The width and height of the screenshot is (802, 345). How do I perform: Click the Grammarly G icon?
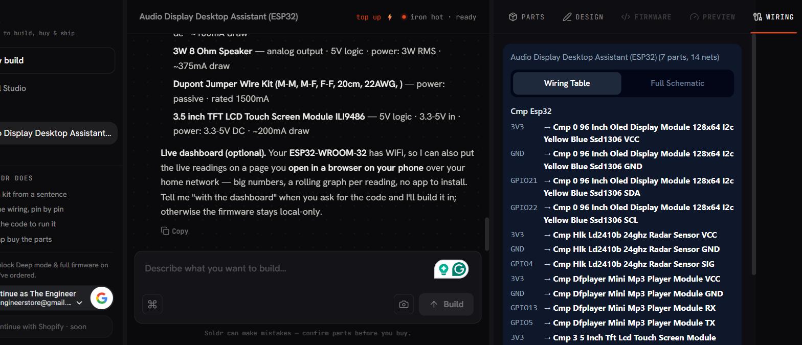[x=459, y=269]
